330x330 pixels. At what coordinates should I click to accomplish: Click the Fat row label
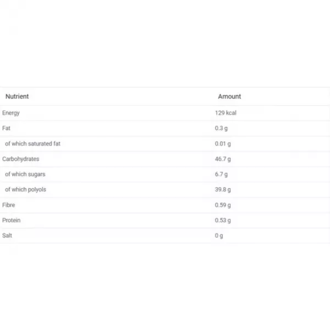pos(6,128)
